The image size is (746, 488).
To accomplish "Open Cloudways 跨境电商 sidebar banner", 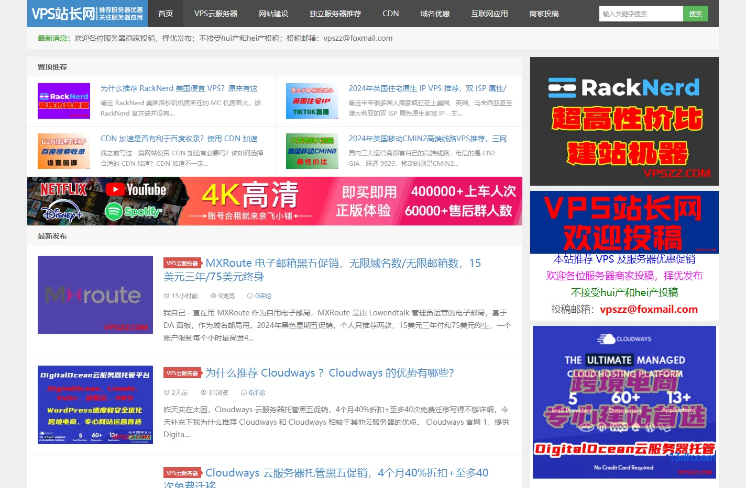I will pyautogui.click(x=624, y=402).
